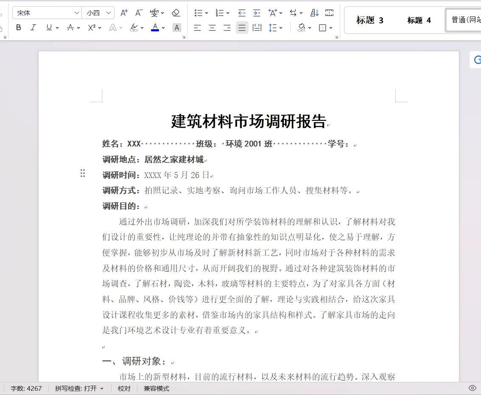Open the 拼写检查: 打开 menu

tap(79, 389)
